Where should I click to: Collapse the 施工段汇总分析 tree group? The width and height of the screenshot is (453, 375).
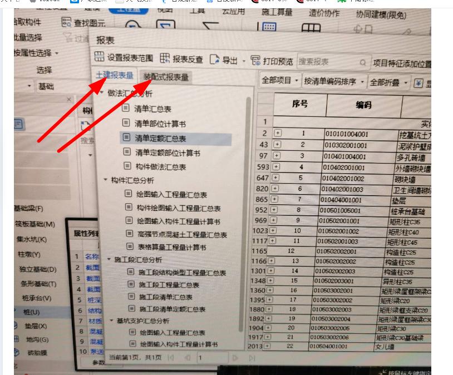[x=109, y=259]
